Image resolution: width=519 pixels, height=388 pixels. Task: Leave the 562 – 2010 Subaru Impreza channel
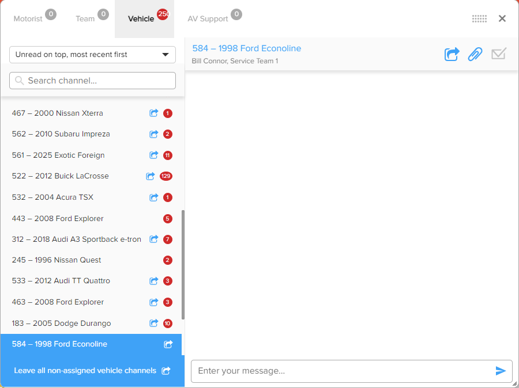153,134
